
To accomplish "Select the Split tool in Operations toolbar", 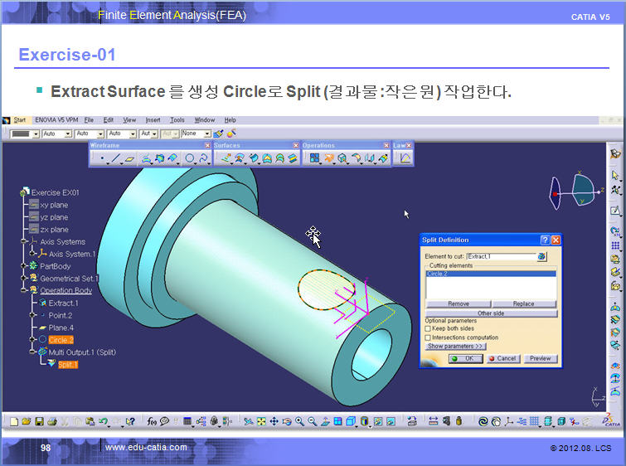I will 328,158.
